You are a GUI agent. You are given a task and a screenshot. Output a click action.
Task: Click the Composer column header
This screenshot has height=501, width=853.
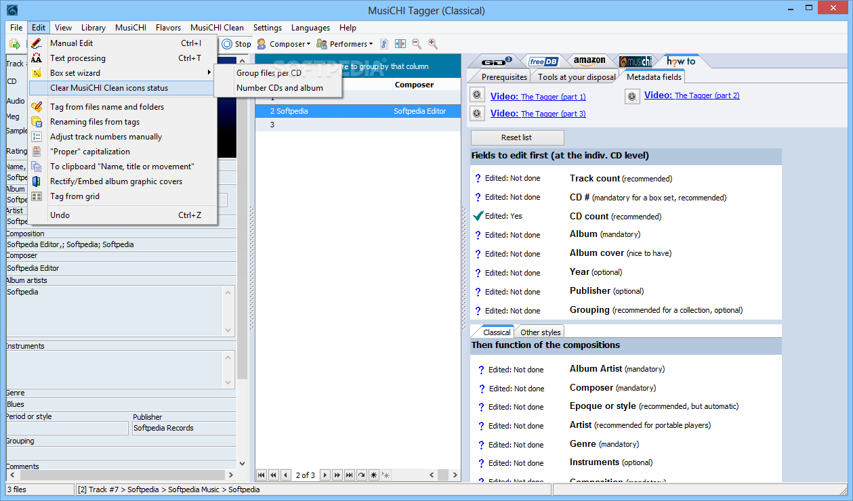[414, 85]
